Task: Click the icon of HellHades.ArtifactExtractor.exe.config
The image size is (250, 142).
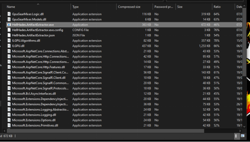Action: [9, 30]
